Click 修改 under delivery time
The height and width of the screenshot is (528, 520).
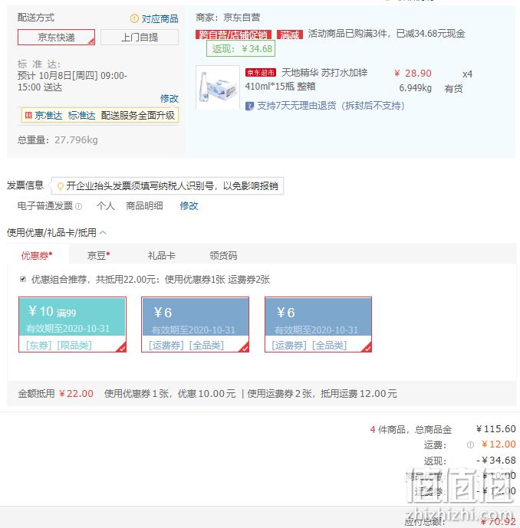point(169,98)
